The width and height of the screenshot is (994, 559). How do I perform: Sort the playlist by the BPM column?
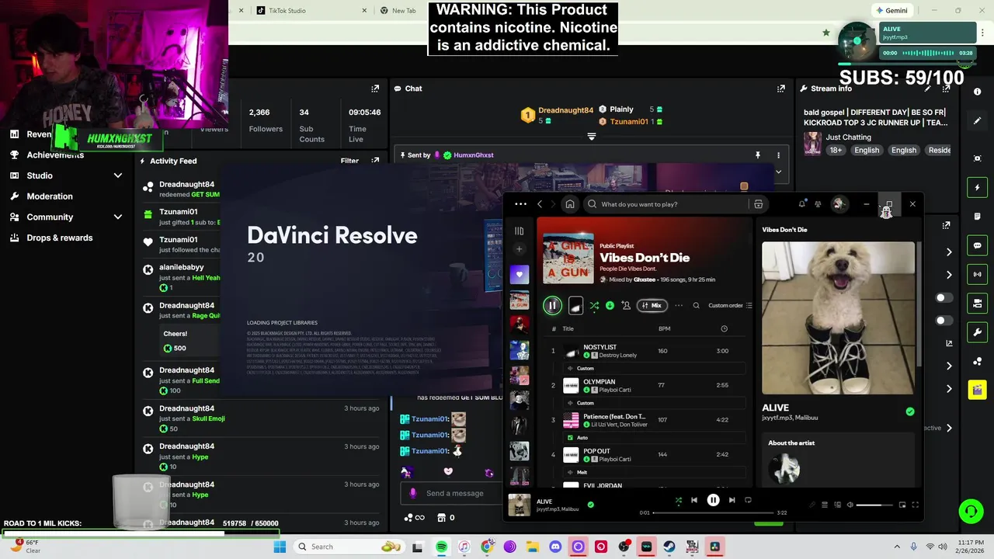[x=664, y=329]
